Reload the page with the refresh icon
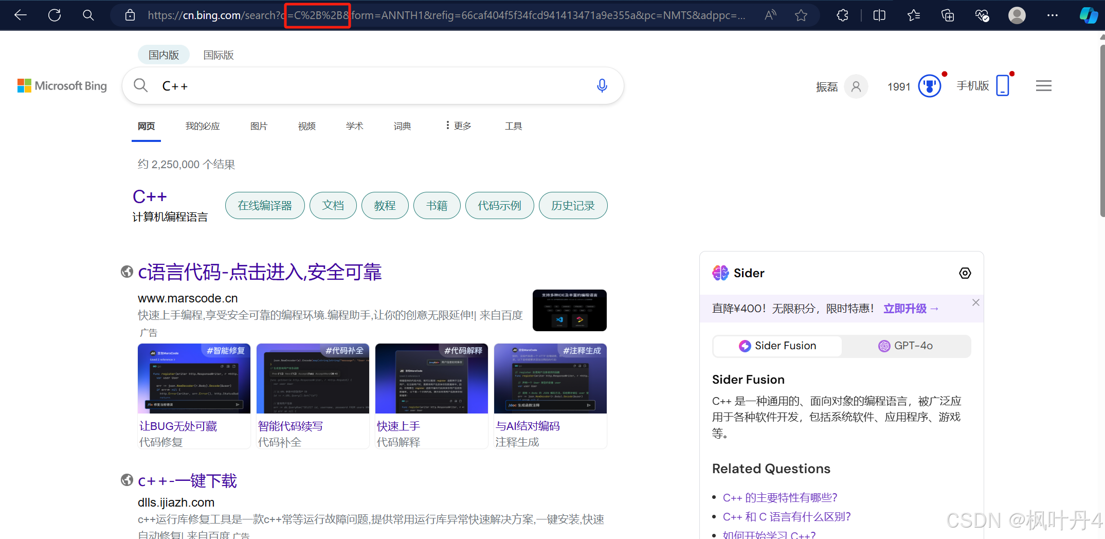The width and height of the screenshot is (1105, 539). (x=55, y=15)
